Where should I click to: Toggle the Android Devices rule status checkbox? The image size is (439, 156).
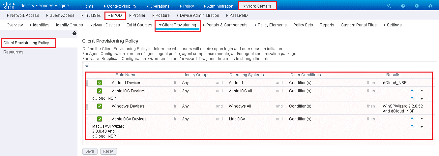(x=100, y=83)
